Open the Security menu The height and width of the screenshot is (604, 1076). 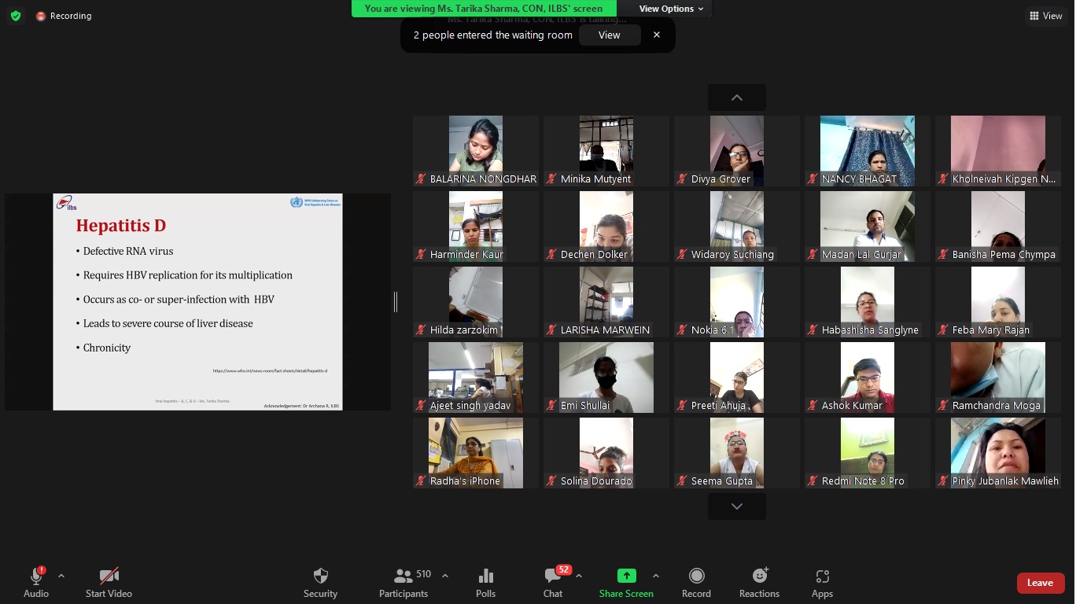coord(320,582)
